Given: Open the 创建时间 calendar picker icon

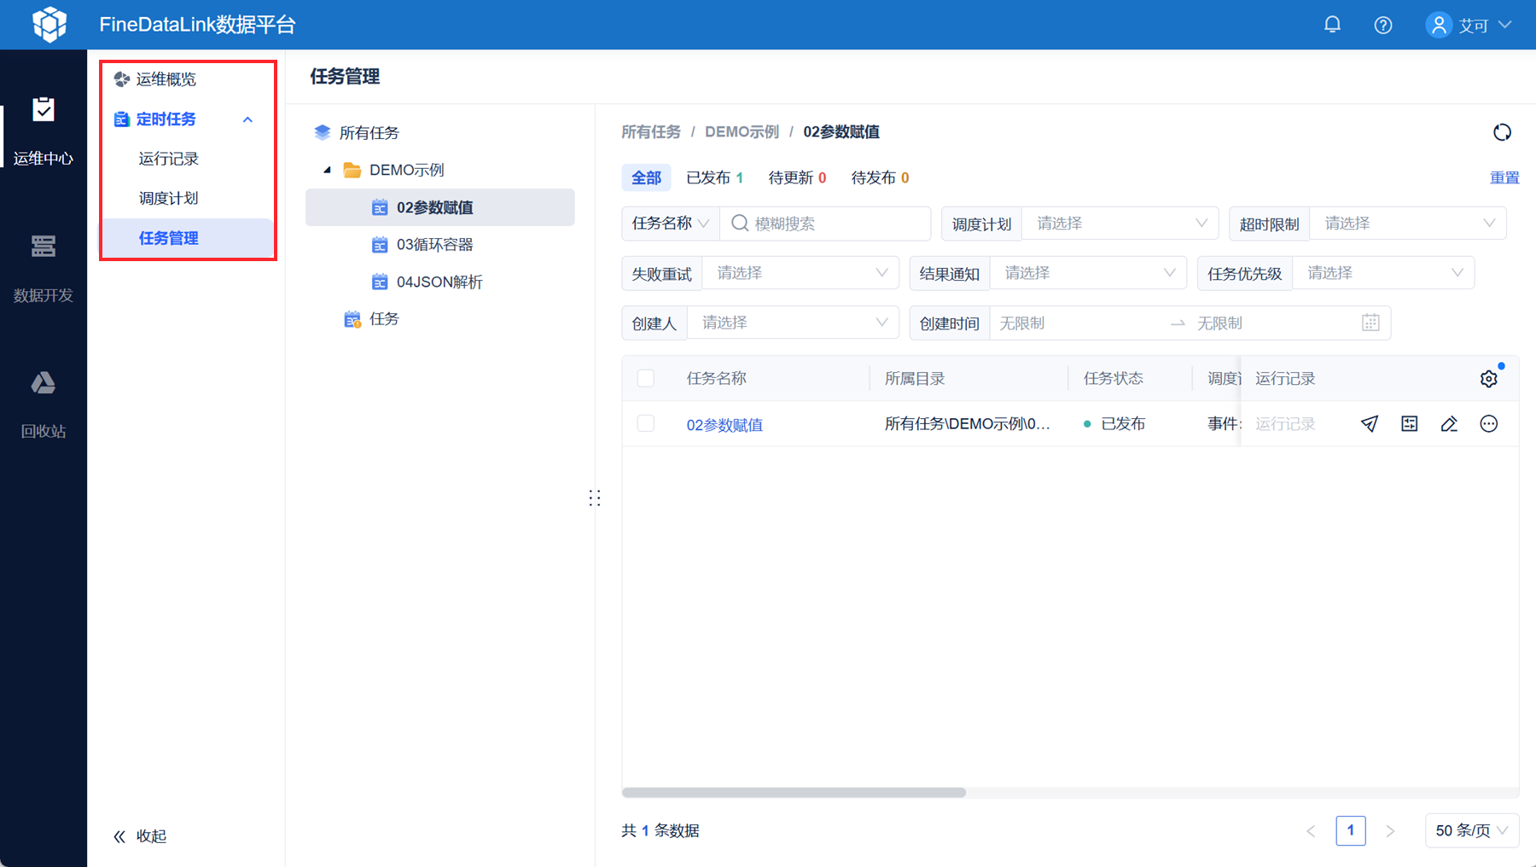Looking at the screenshot, I should coord(1370,323).
